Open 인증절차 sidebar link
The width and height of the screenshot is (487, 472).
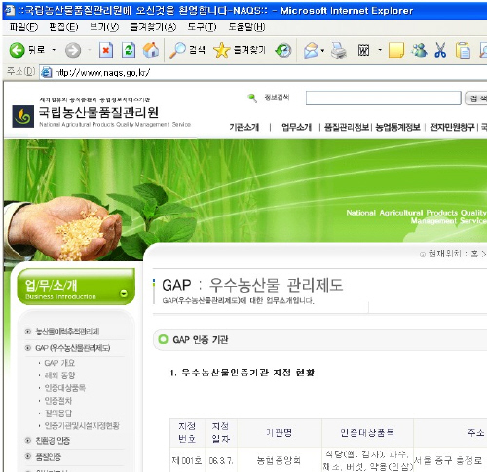[58, 401]
